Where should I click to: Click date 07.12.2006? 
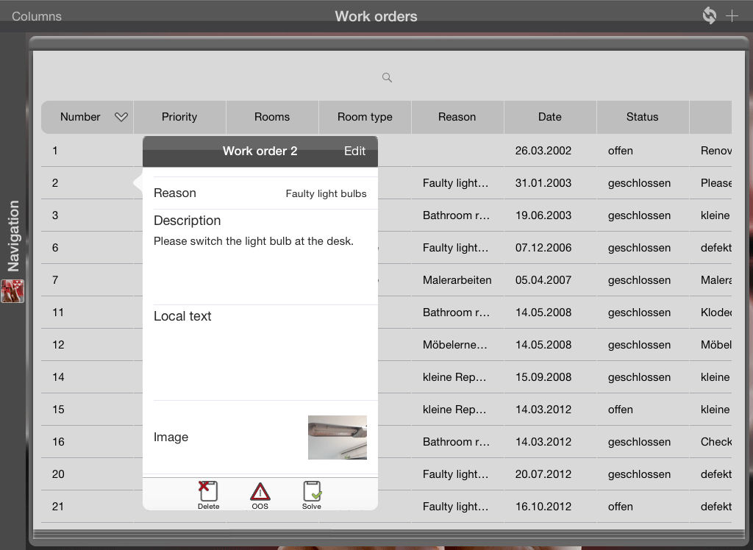click(x=543, y=248)
